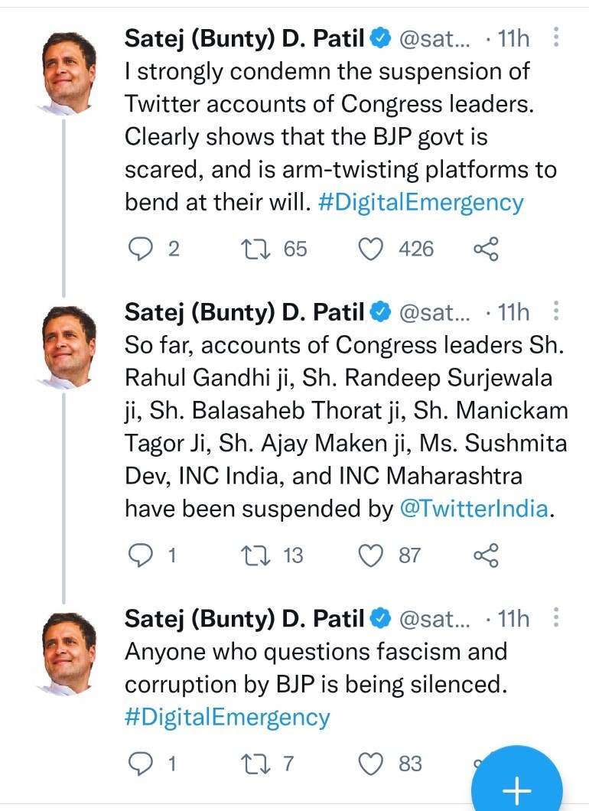Like the tweet with 426 likes
Screen dimensions: 589x811
coord(372,249)
